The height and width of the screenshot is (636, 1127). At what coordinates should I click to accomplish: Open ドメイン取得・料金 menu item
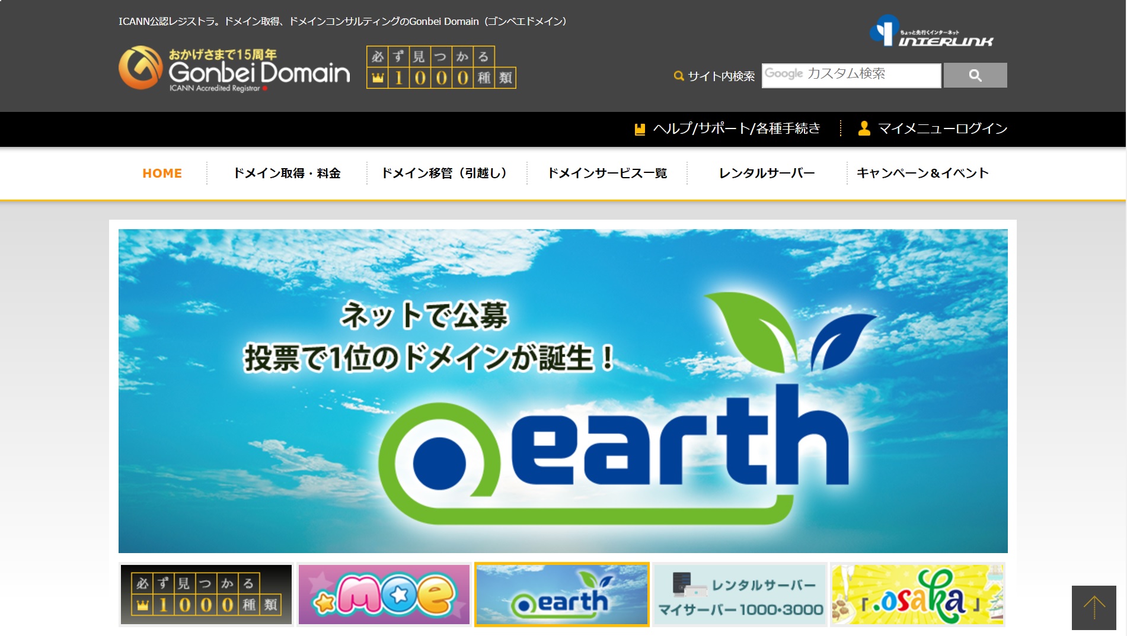pos(287,174)
